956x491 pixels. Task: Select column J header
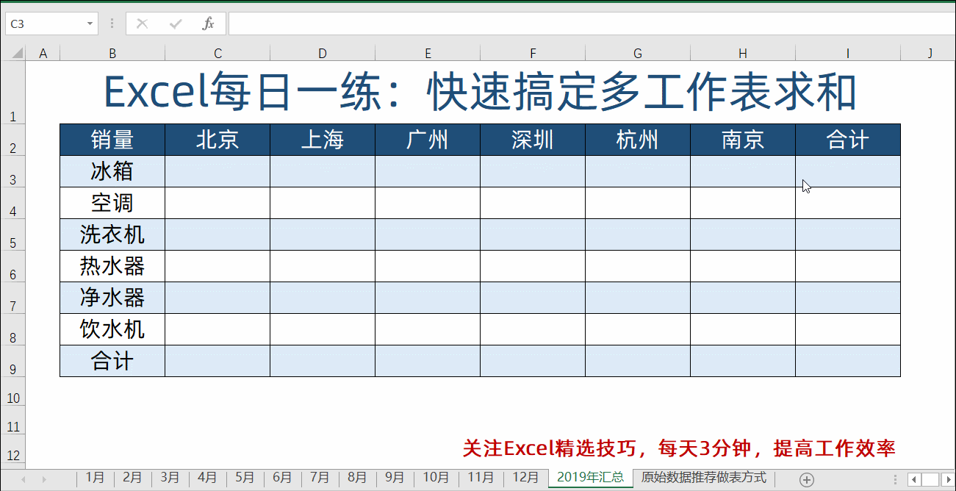pos(929,53)
